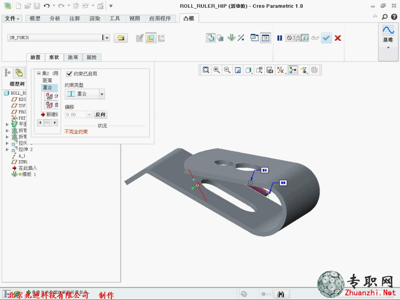Click the verify glasses preview icon
The height and width of the screenshot is (300, 400).
point(315,38)
